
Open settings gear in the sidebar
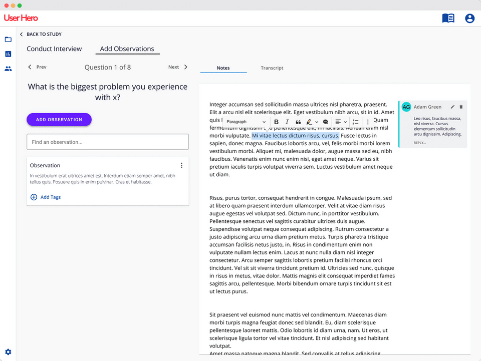(x=9, y=352)
